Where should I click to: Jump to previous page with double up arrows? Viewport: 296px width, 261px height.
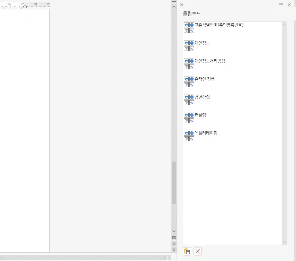(174, 244)
